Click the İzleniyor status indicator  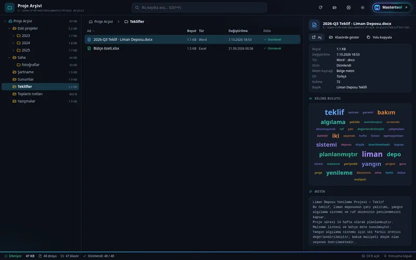pos(12,256)
